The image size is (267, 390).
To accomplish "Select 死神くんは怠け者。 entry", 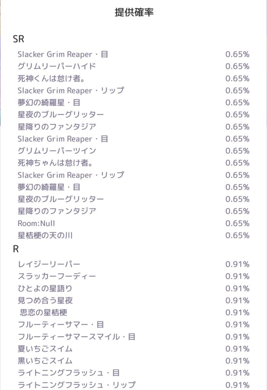I will tap(133, 78).
